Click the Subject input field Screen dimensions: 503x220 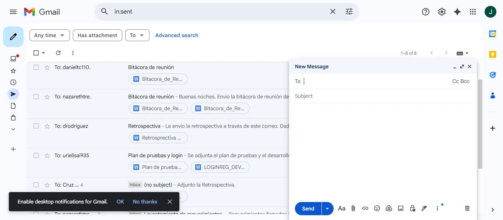tap(368, 96)
